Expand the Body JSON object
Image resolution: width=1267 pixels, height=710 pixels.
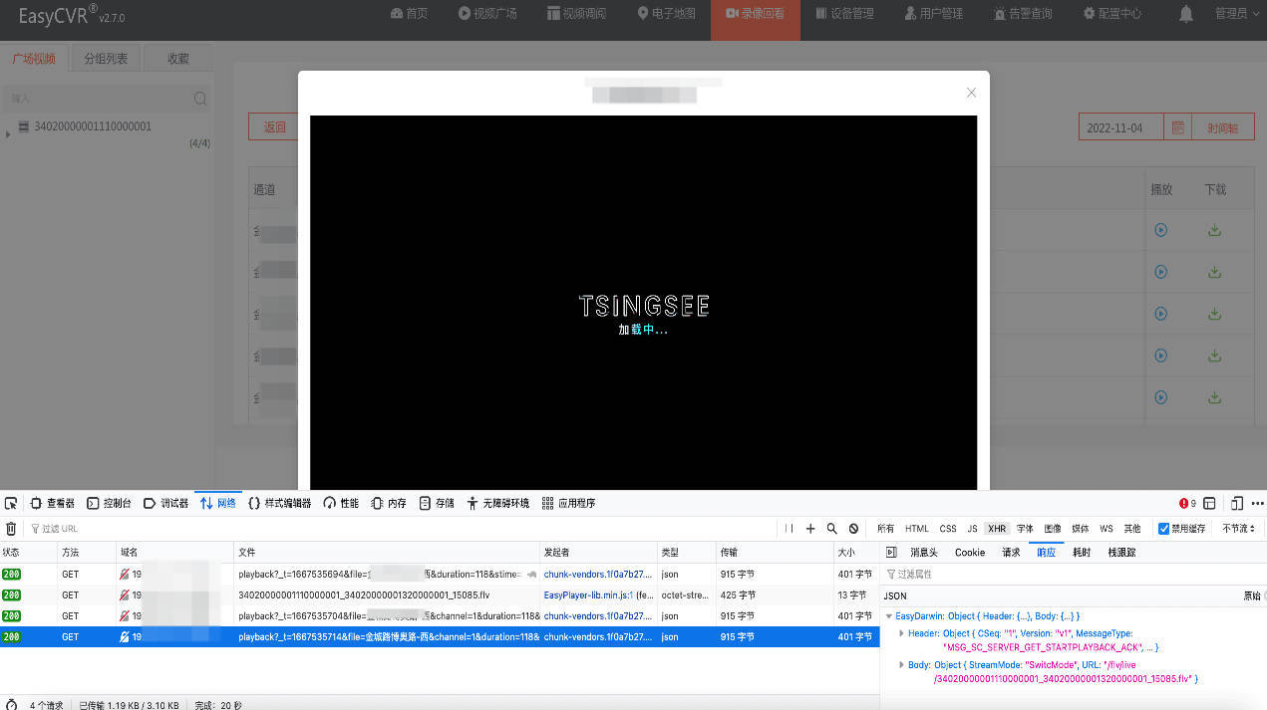pyautogui.click(x=902, y=664)
